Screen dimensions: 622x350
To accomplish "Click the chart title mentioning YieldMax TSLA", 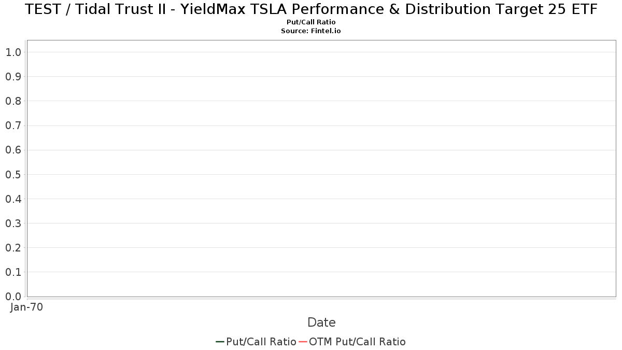I will click(311, 9).
